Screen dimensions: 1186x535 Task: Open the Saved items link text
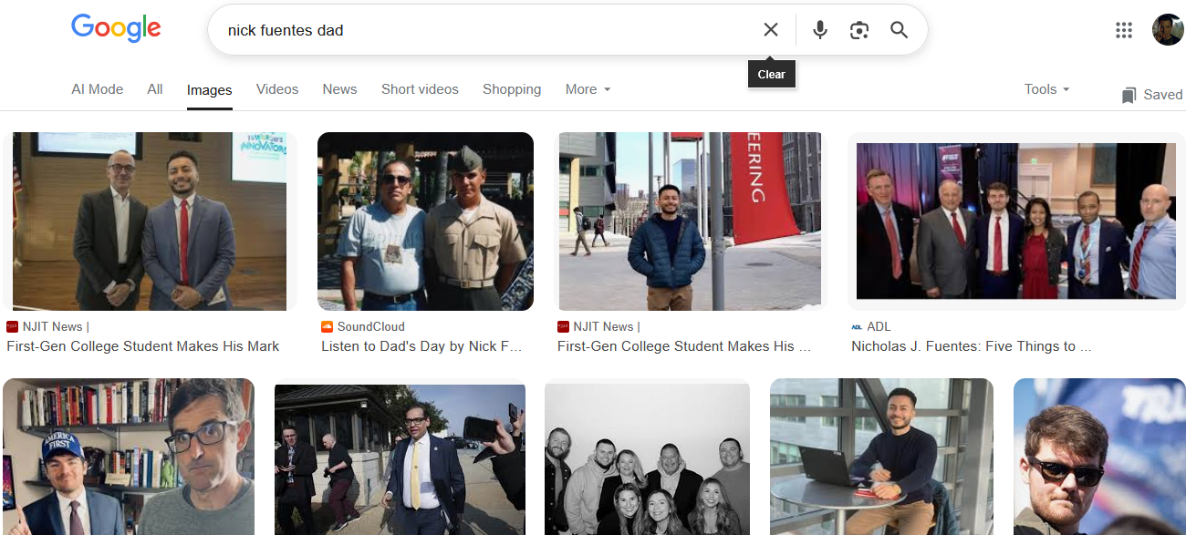[1163, 95]
